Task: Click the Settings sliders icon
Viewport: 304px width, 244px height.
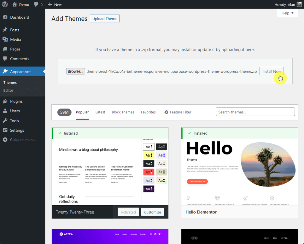Action: click(5, 130)
